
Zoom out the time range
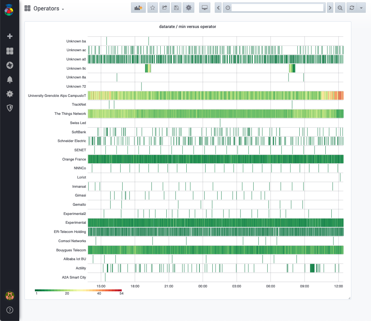(340, 8)
